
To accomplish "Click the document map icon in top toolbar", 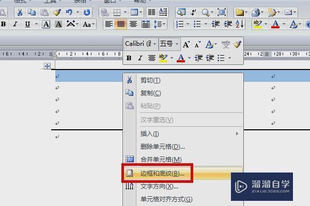I will click(x=181, y=12).
